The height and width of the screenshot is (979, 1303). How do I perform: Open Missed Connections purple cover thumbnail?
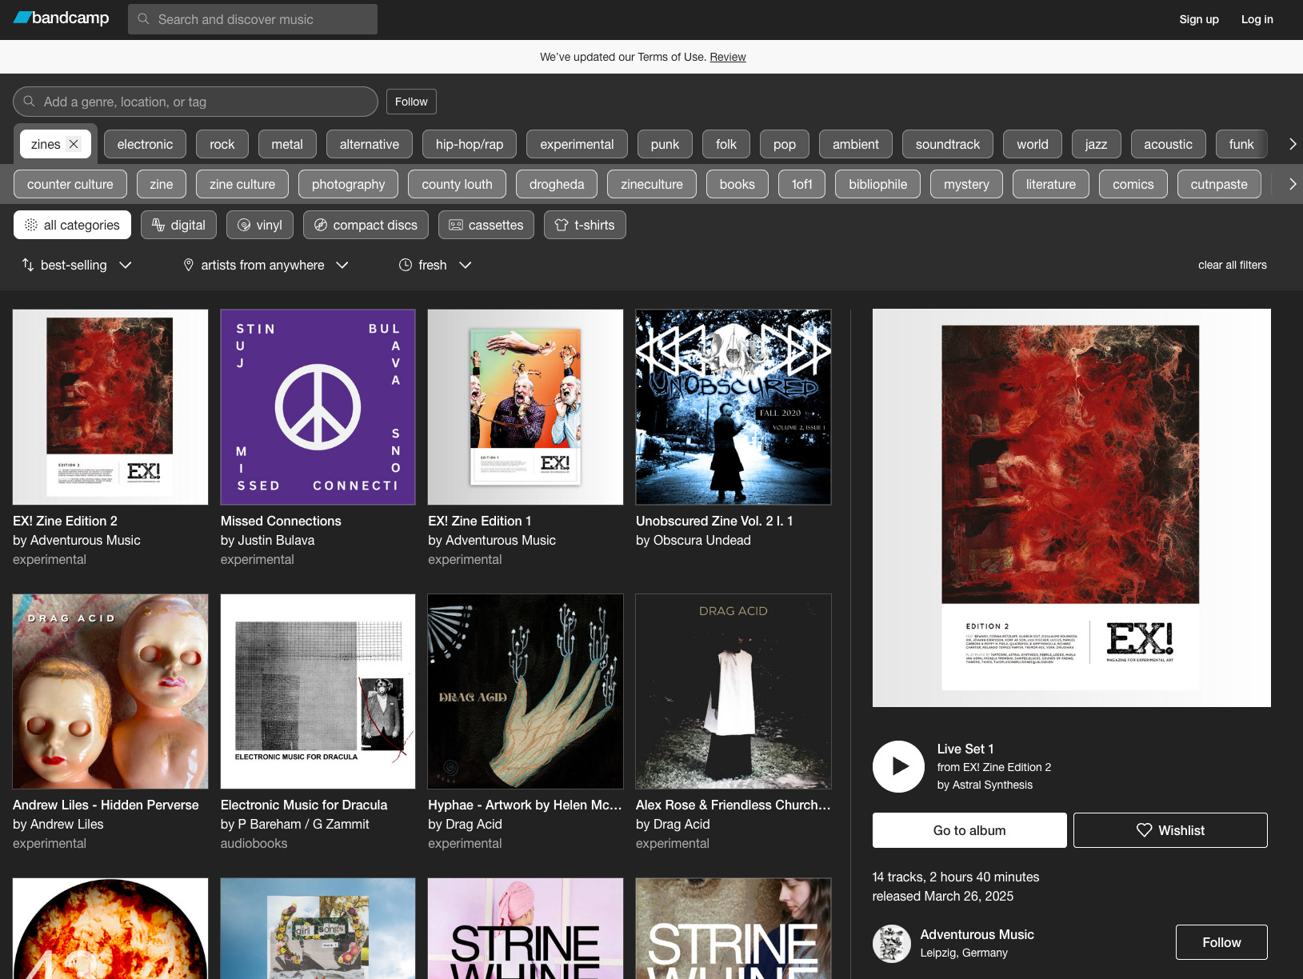coord(318,407)
